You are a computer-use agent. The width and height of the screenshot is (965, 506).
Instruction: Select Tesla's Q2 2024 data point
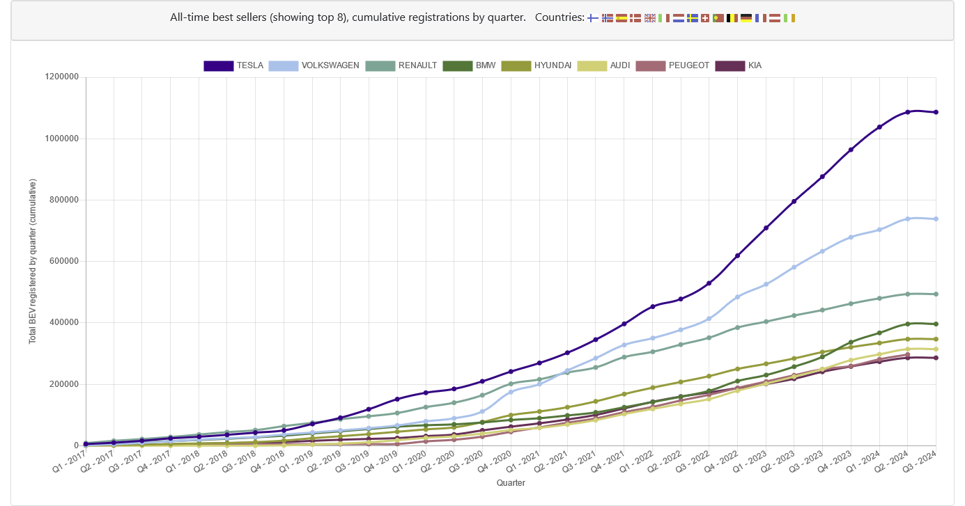[x=907, y=112]
